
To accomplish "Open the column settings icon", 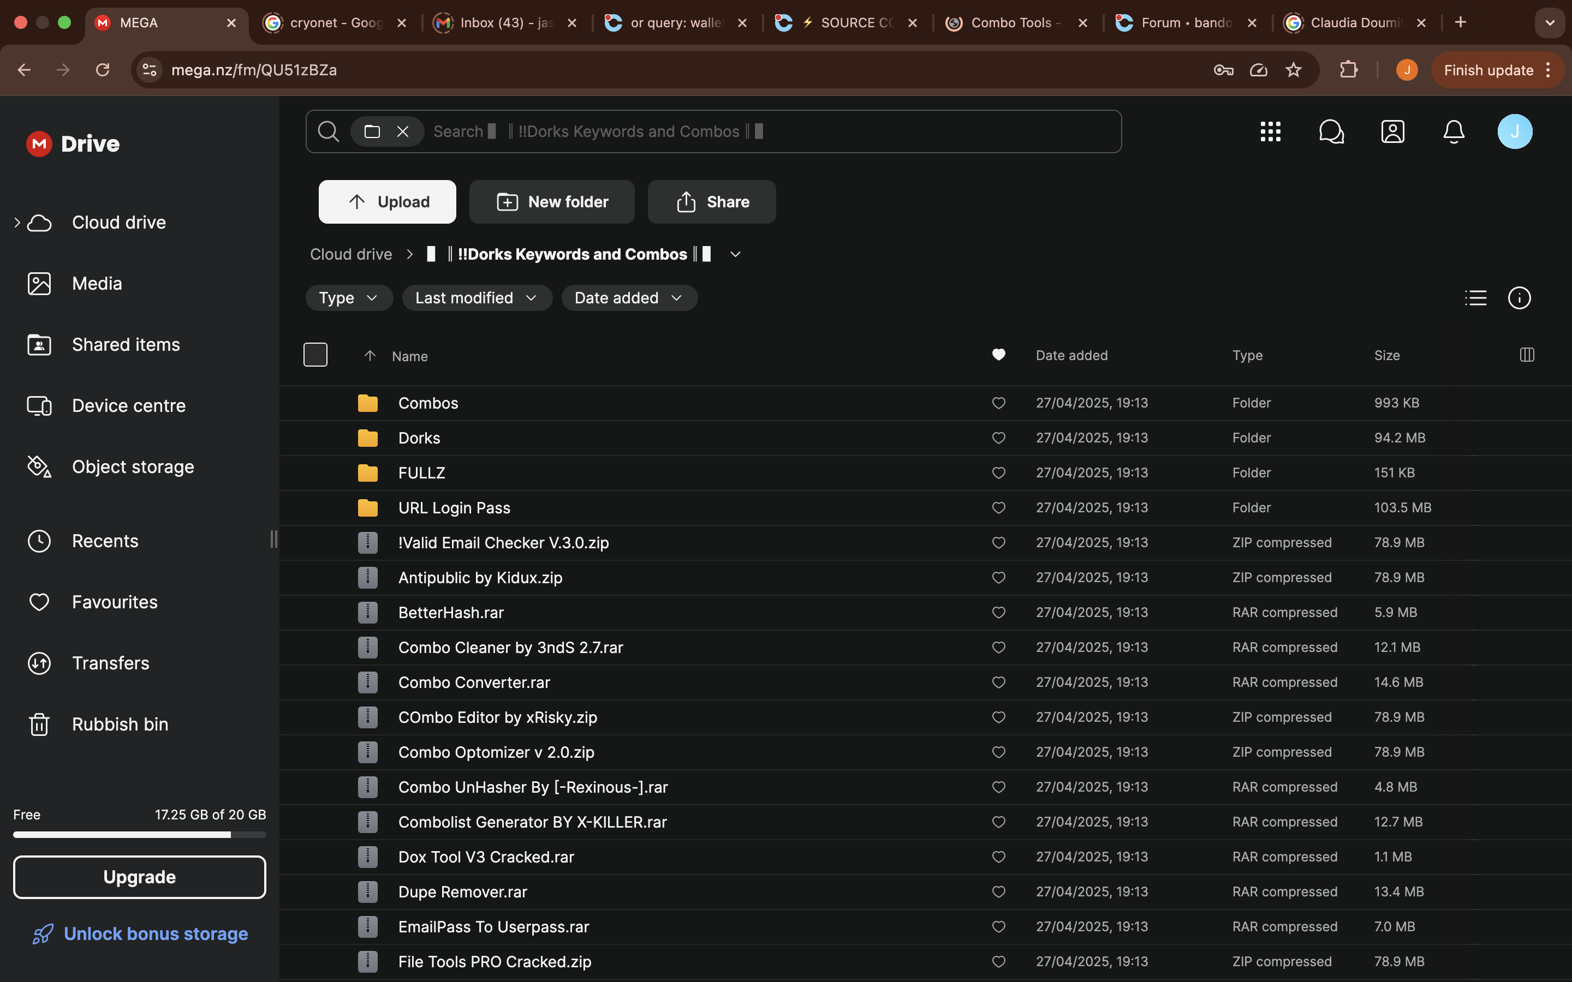I will pos(1527,355).
